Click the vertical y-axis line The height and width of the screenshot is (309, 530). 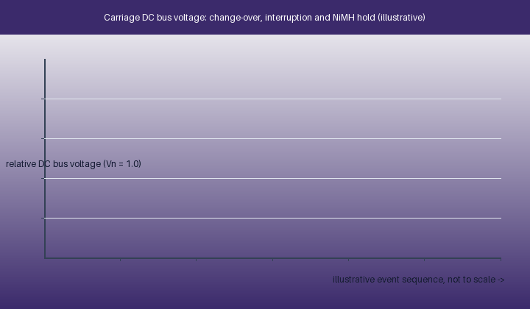coord(45,159)
